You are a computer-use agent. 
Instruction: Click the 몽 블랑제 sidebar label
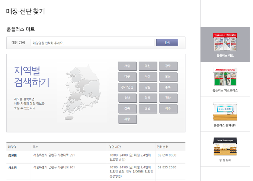coord(225,160)
